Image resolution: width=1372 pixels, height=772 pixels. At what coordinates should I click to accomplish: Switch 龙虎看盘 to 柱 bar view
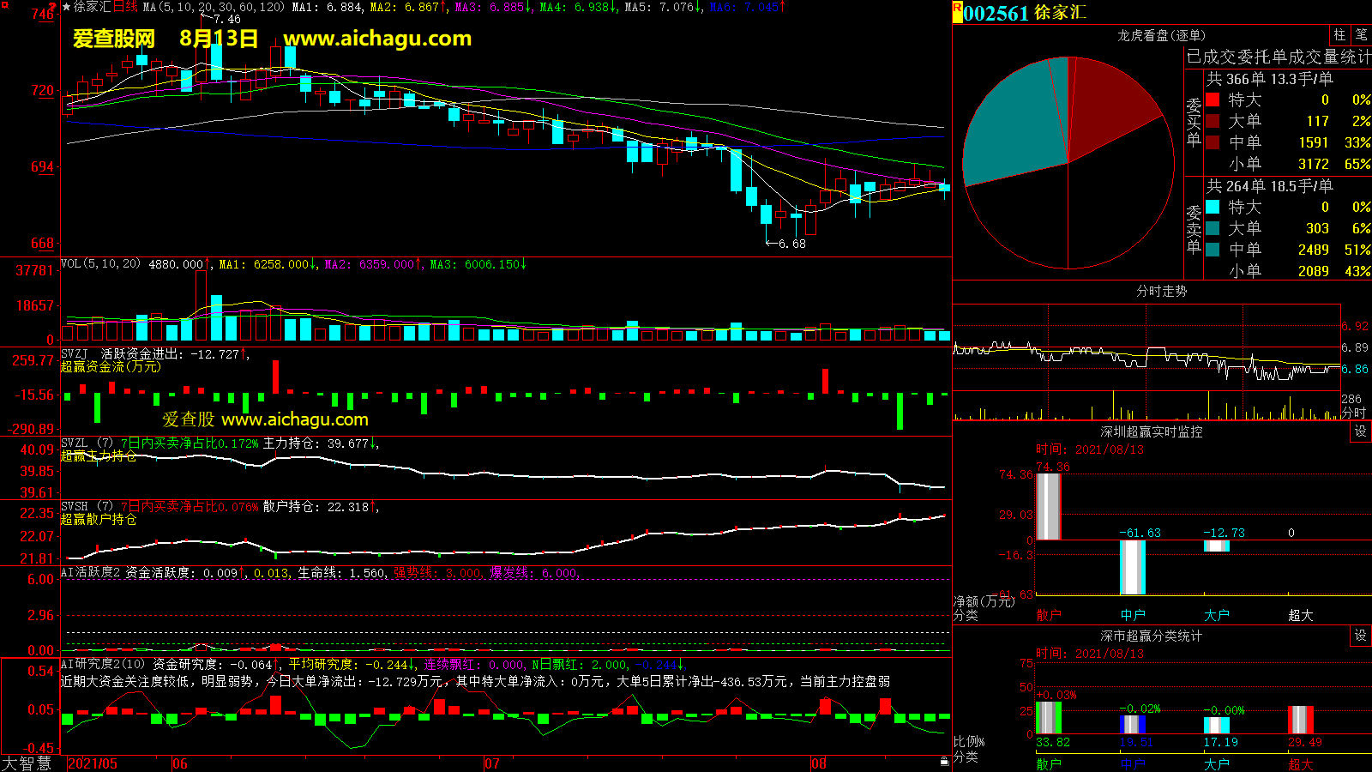click(1339, 35)
